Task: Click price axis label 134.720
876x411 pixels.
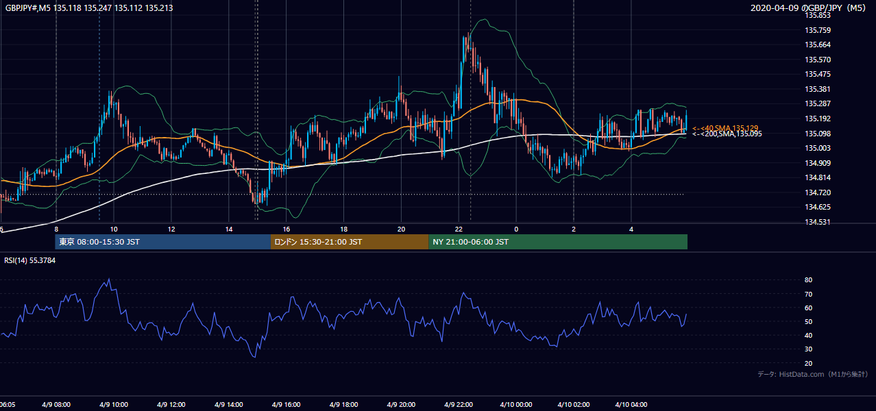Action: pyautogui.click(x=818, y=192)
